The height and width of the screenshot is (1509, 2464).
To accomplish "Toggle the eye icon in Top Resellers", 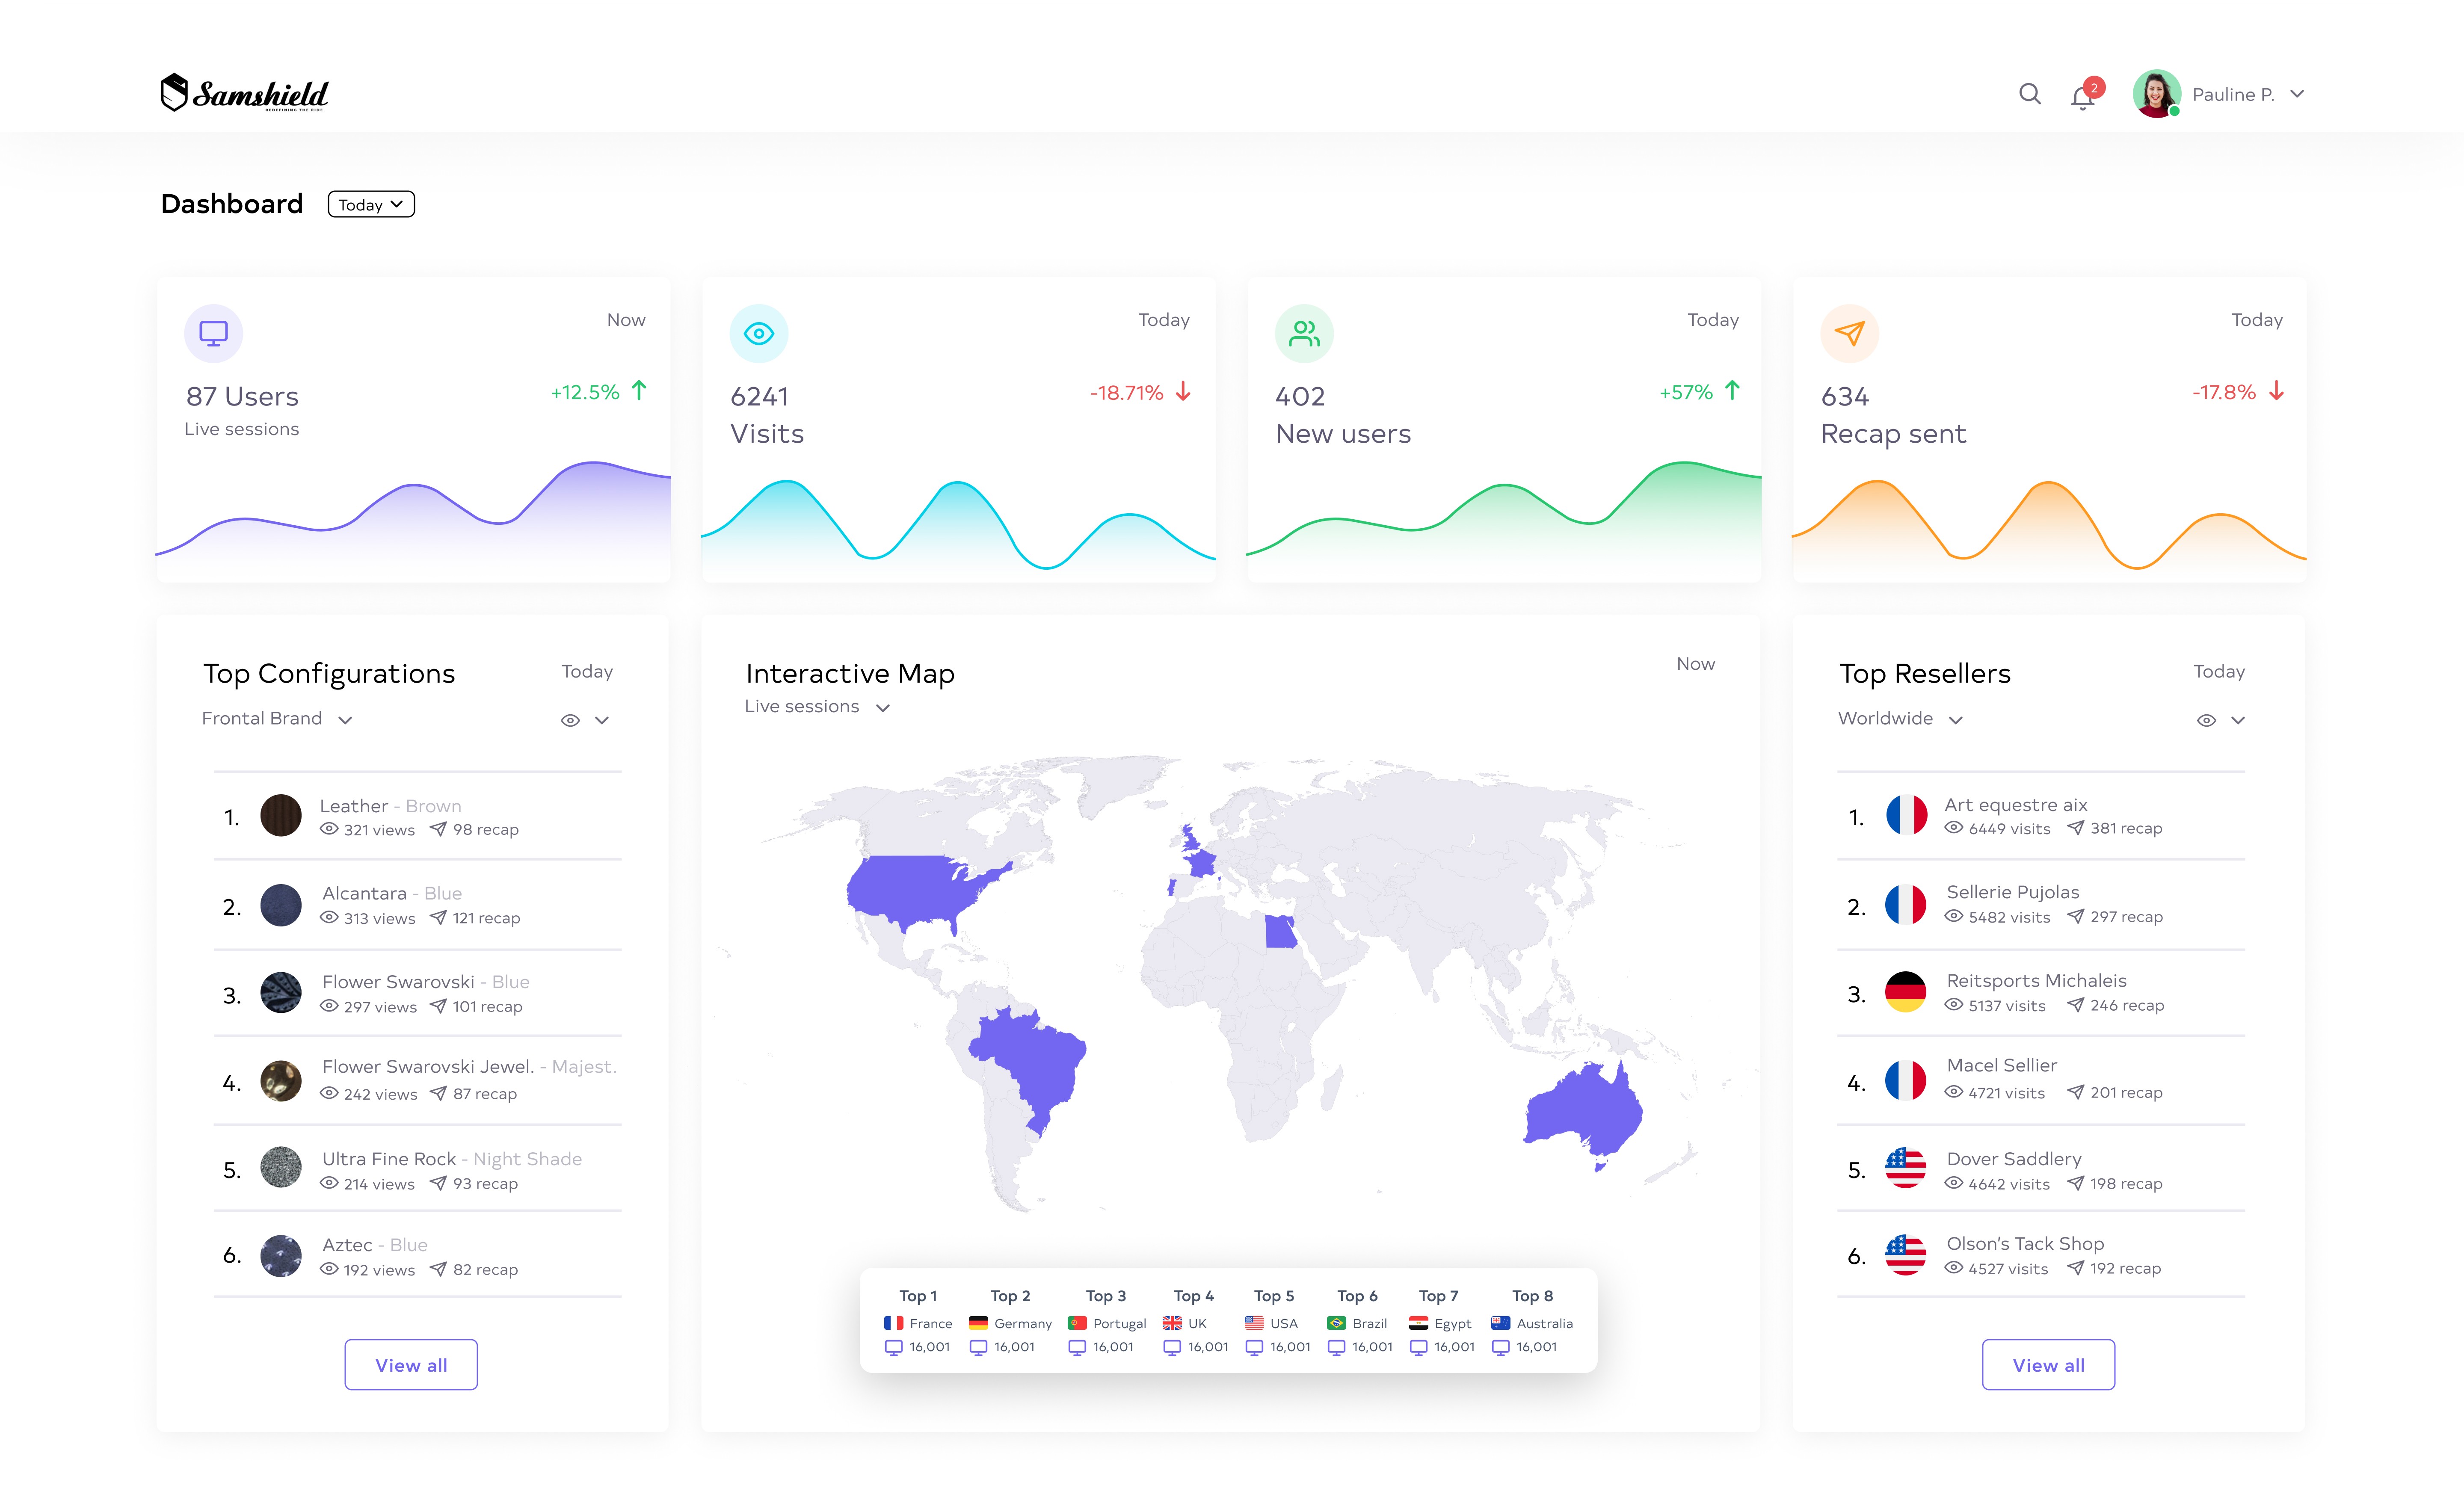I will 2206,720.
